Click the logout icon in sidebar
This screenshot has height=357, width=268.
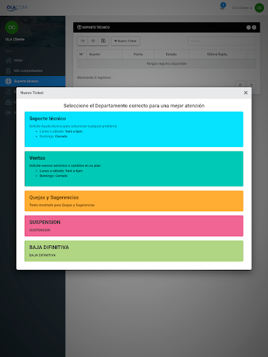pyautogui.click(x=8, y=112)
